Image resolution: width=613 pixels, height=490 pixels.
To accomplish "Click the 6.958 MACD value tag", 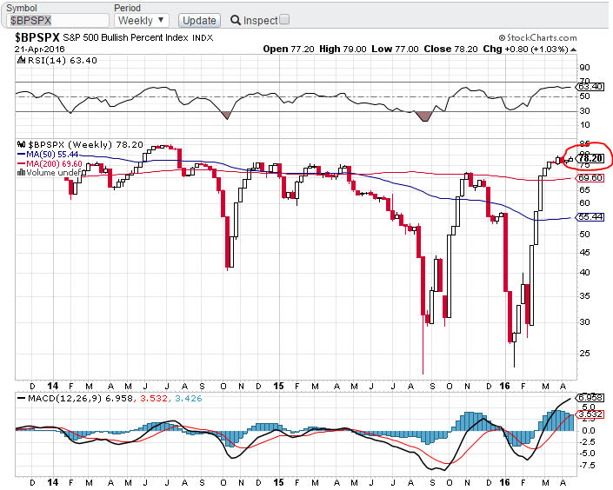I will pyautogui.click(x=590, y=398).
